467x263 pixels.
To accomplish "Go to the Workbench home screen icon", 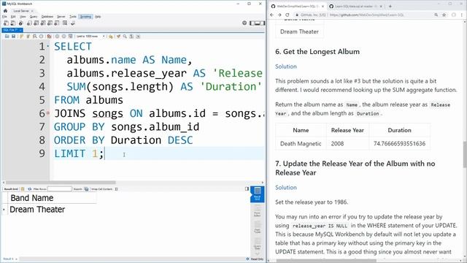I will click(5, 11).
